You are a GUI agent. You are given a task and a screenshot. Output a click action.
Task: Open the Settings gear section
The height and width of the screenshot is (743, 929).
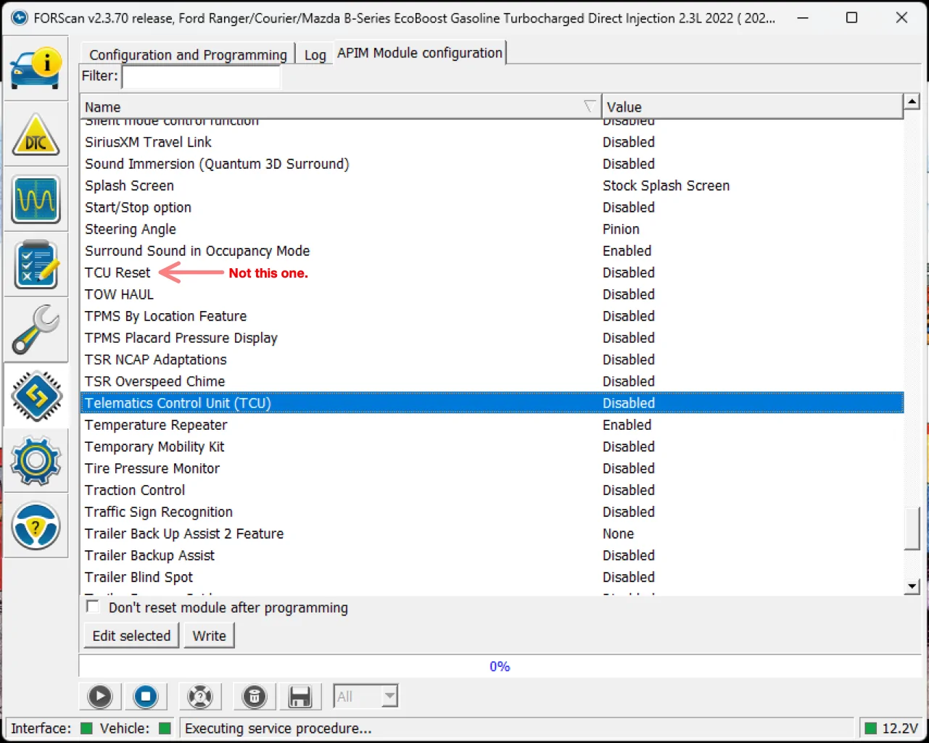(36, 460)
